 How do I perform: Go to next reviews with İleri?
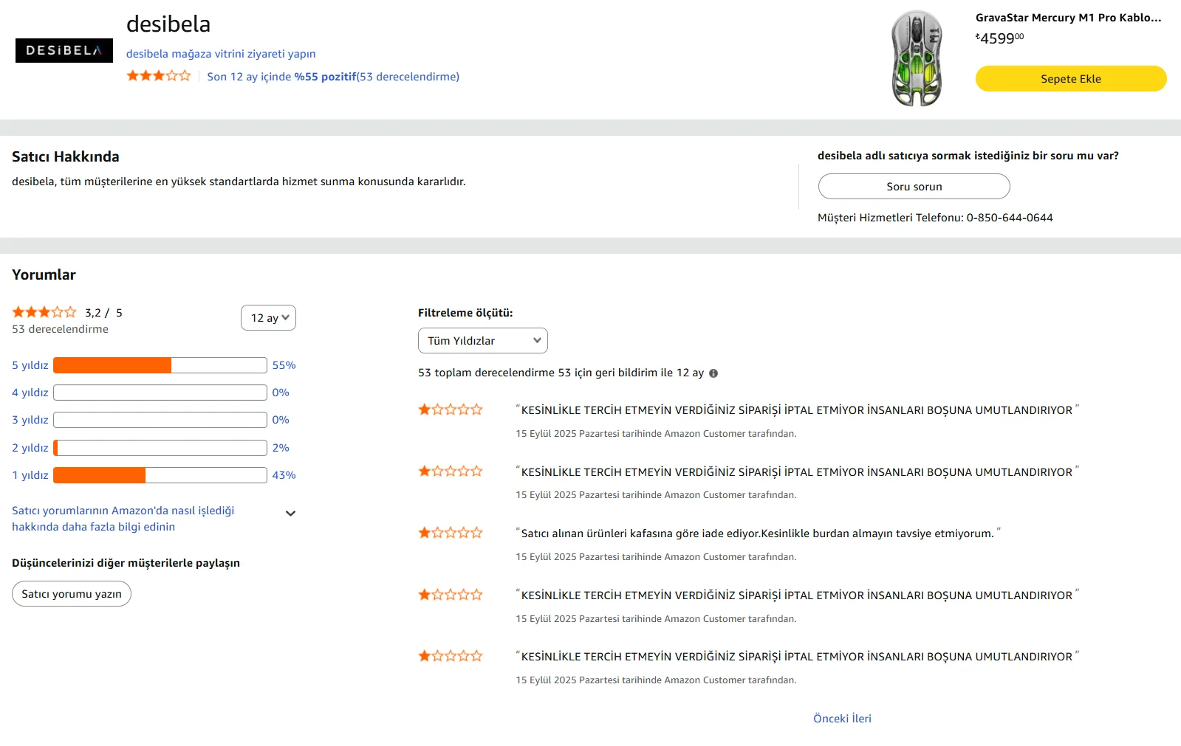coord(862,719)
